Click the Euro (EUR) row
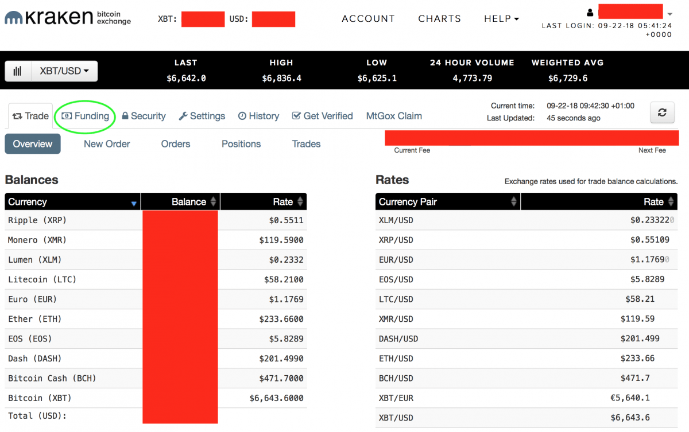This screenshot has width=689, height=432. point(156,299)
